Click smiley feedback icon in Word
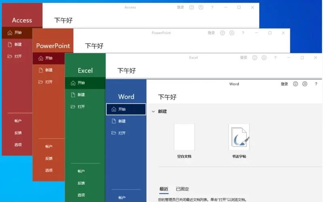323x202 pixels. [296, 84]
